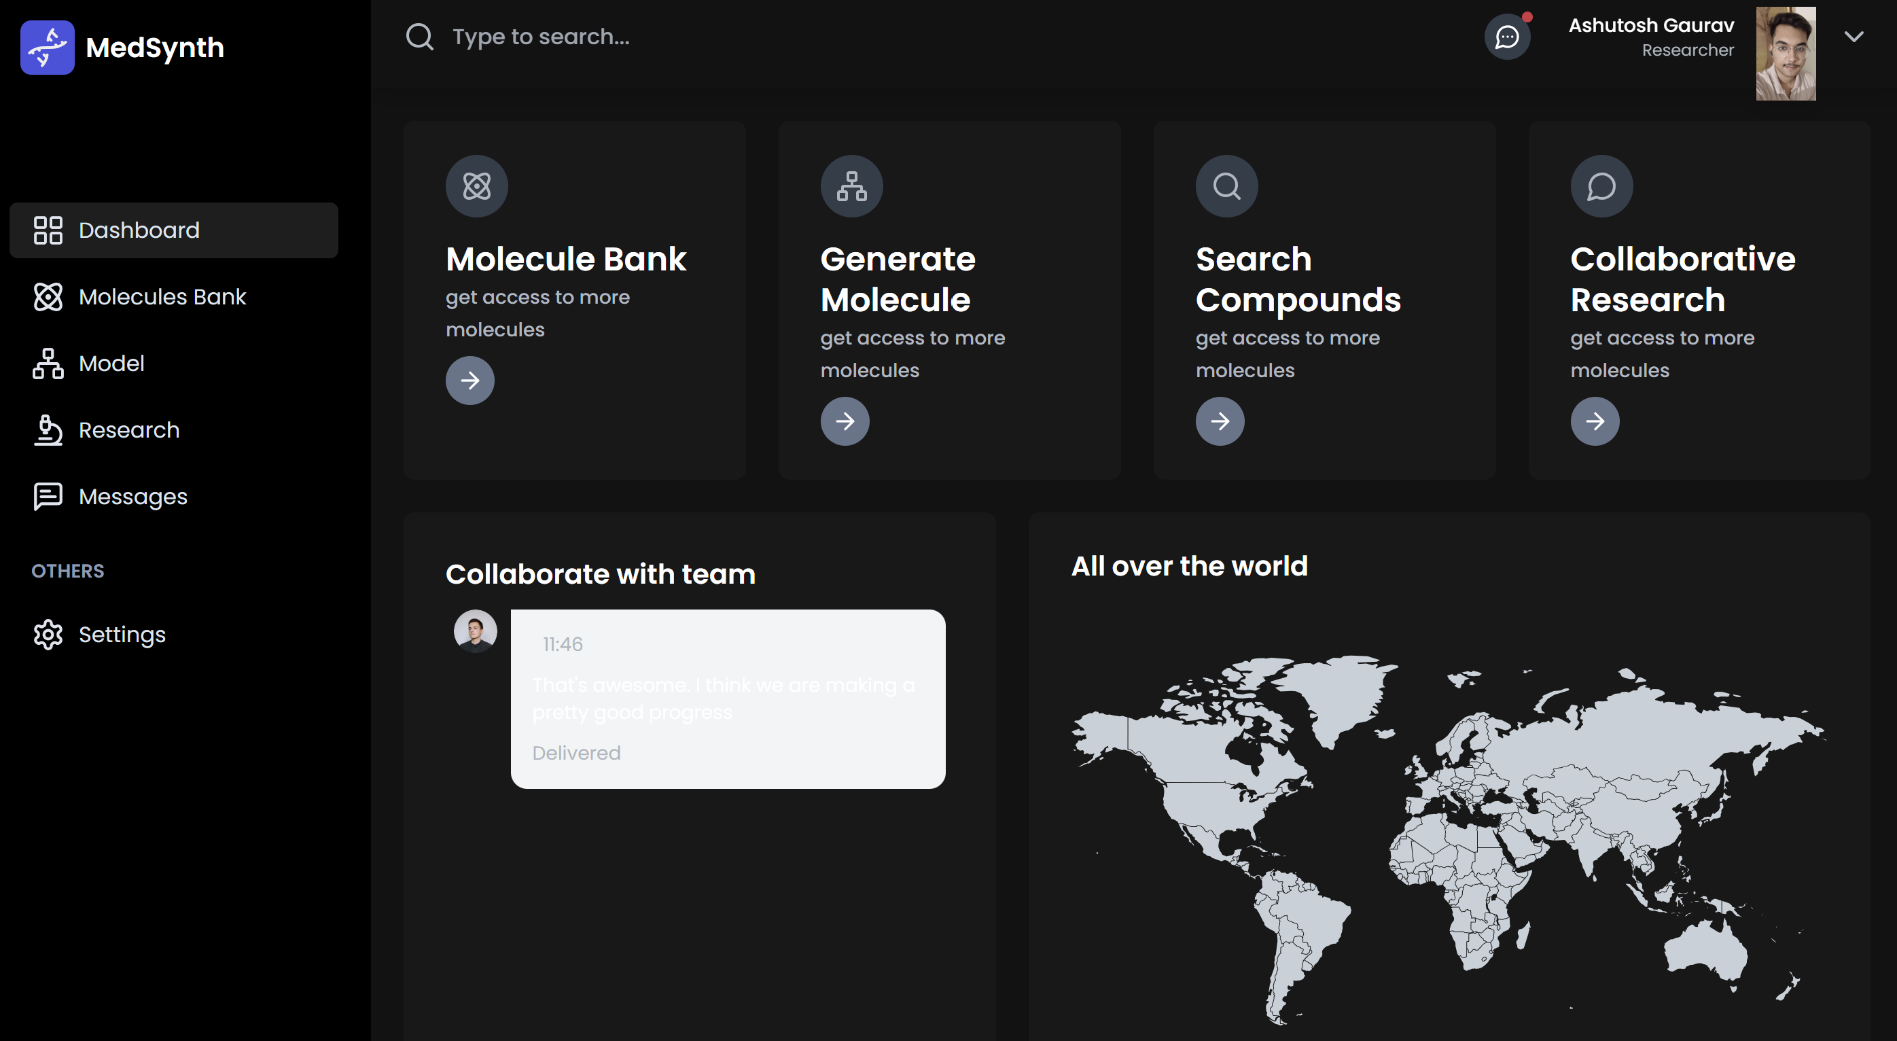Click Ashutosh Gaurav's profile photo
This screenshot has height=1041, width=1897.
pos(1785,53)
